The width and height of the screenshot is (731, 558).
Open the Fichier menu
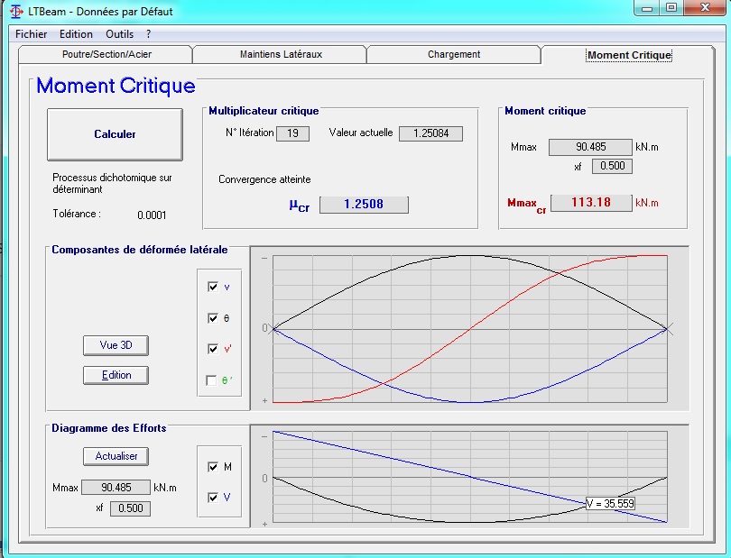(32, 34)
